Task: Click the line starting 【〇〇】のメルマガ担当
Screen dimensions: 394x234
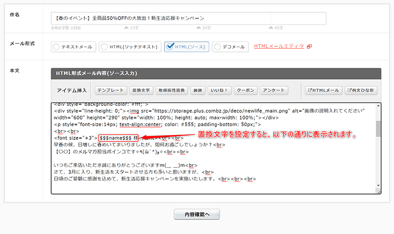Action: pyautogui.click(x=121, y=152)
